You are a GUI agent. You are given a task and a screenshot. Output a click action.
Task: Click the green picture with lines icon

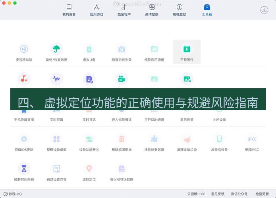point(187,79)
